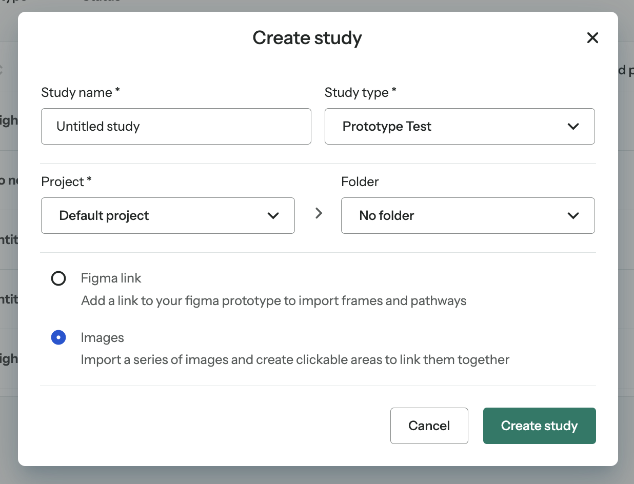Screen dimensions: 634x484
Task: Click the Images import description text
Action: click(295, 360)
